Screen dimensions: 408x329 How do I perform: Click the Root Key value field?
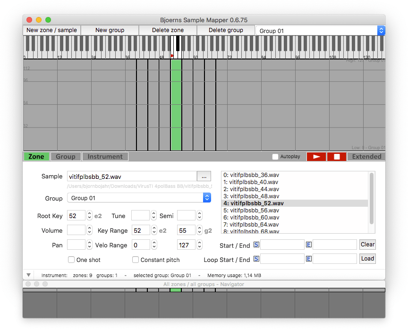(x=76, y=216)
